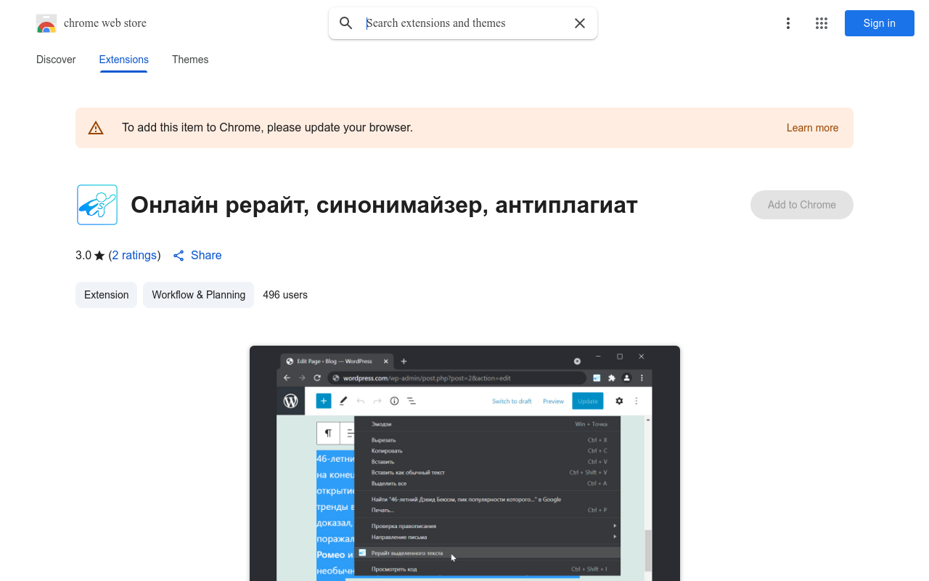Select the Extension chip
This screenshot has height=581, width=929.
coord(106,295)
